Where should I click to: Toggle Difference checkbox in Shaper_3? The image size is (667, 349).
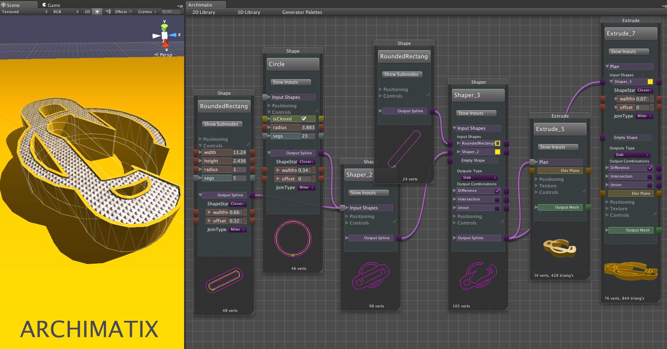tap(498, 191)
